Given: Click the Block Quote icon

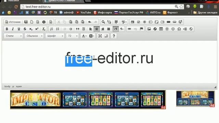Looking at the screenshot, I should tap(78, 29).
